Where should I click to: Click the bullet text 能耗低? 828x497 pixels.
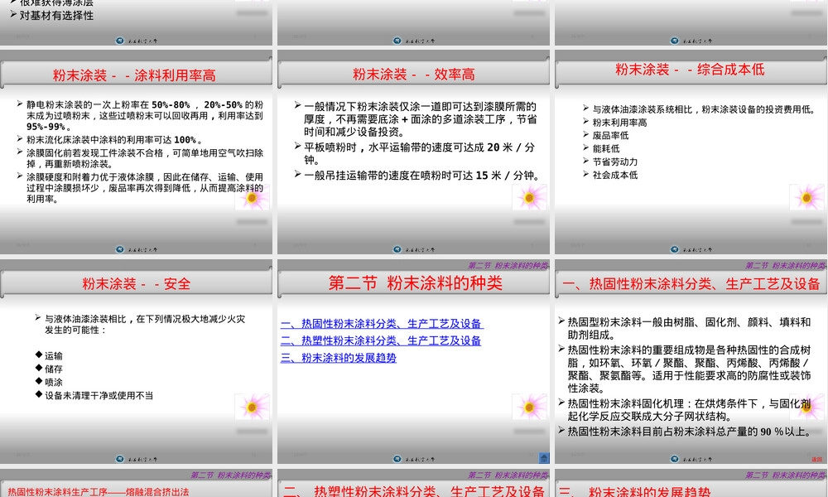[606, 149]
